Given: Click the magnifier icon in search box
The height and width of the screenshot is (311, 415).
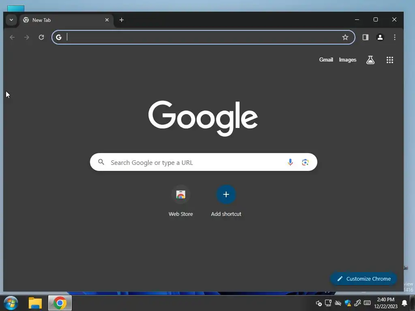Looking at the screenshot, I should (101, 162).
